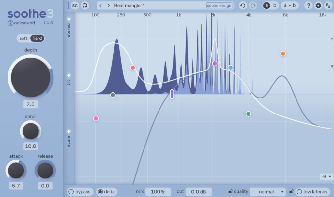Go to next preset arrow
334x197 pixels.
click(109, 5)
